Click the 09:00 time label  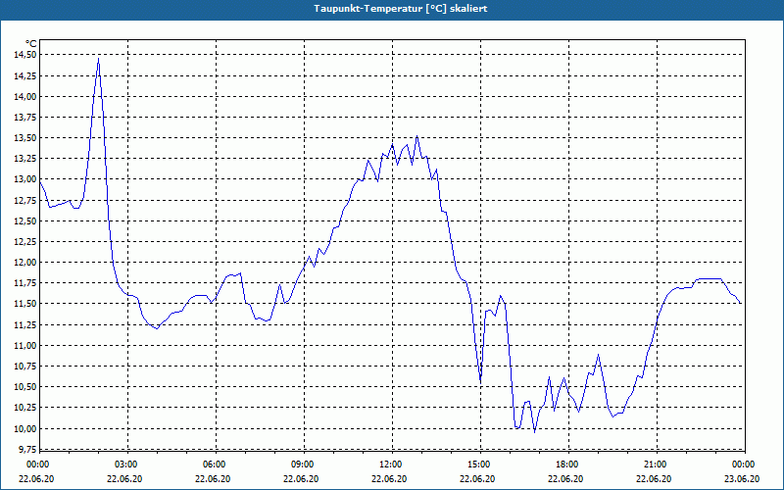coord(302,465)
